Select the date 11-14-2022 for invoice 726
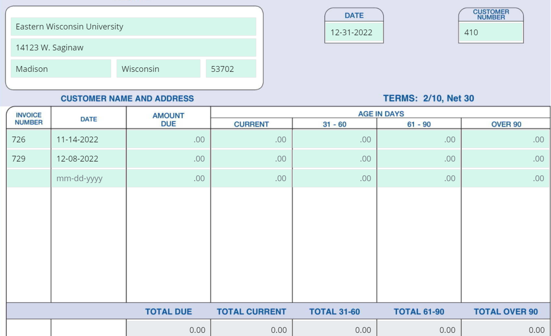The height and width of the screenshot is (336, 551). pyautogui.click(x=88, y=139)
